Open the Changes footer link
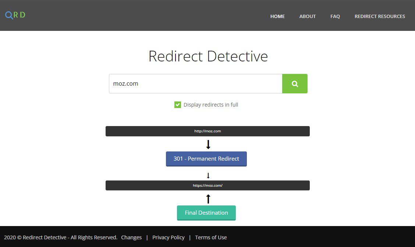Image resolution: width=415 pixels, height=247 pixels. 131,237
